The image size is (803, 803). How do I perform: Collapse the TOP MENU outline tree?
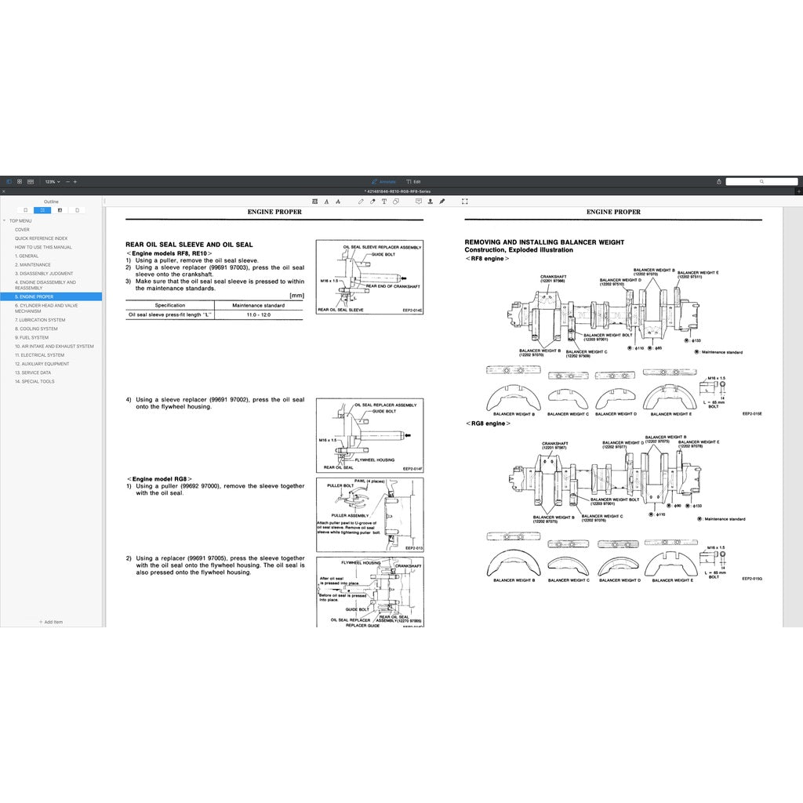click(5, 221)
